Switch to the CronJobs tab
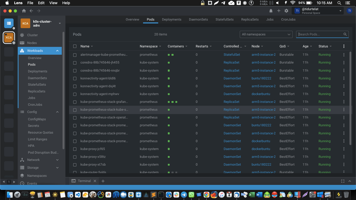 coord(288,20)
